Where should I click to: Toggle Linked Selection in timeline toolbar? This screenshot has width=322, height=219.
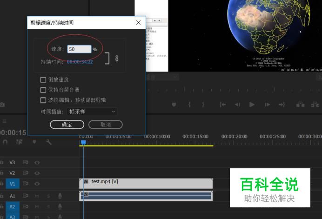pyautogui.click(x=19, y=142)
